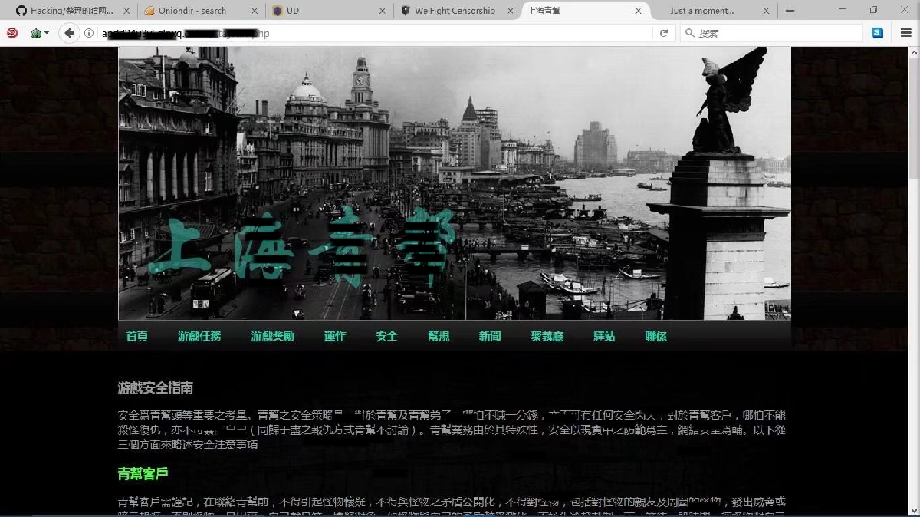Open the 安全 navigation link
The height and width of the screenshot is (517, 920).
[x=386, y=336]
